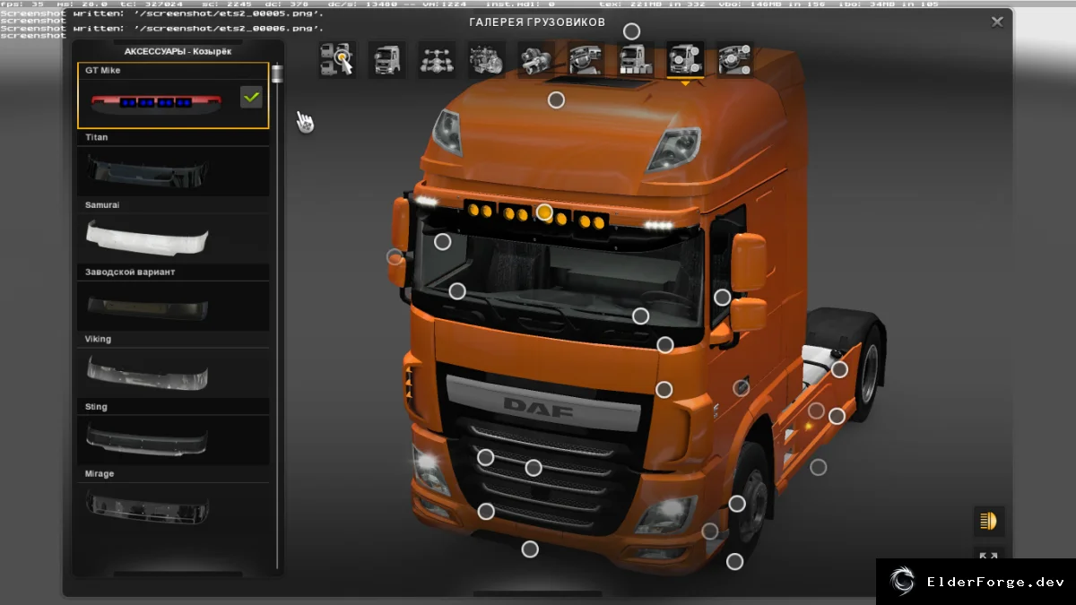This screenshot has height=605, width=1076.
Task: Click the node under the front bumper
Action: pyautogui.click(x=530, y=549)
